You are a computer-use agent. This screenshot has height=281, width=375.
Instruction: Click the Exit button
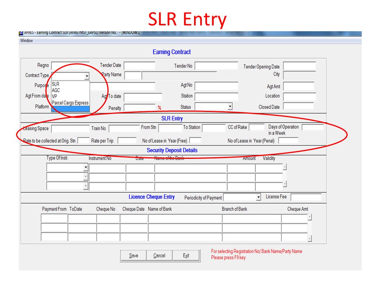(186, 256)
